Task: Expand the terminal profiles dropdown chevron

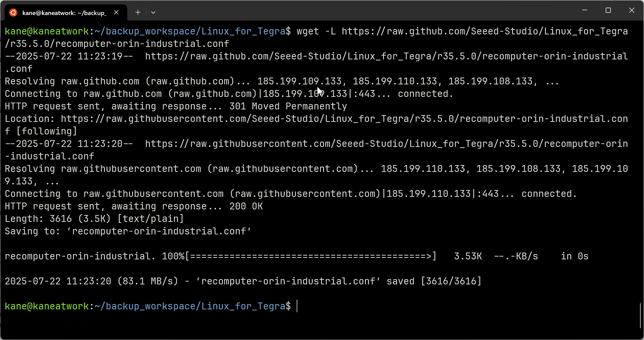Action: pyautogui.click(x=153, y=12)
